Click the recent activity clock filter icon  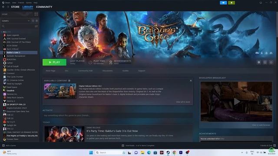(33, 21)
